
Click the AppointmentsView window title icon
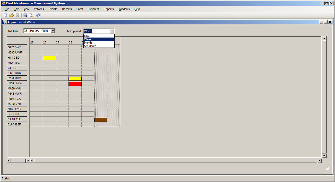(x=5, y=22)
